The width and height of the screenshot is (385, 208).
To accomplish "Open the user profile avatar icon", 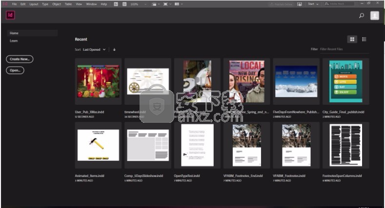I will pos(374,16).
